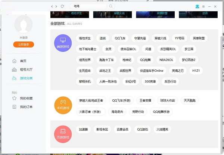Open the 生死狙击 game tag
The height and width of the screenshot is (155, 224).
[85, 71]
